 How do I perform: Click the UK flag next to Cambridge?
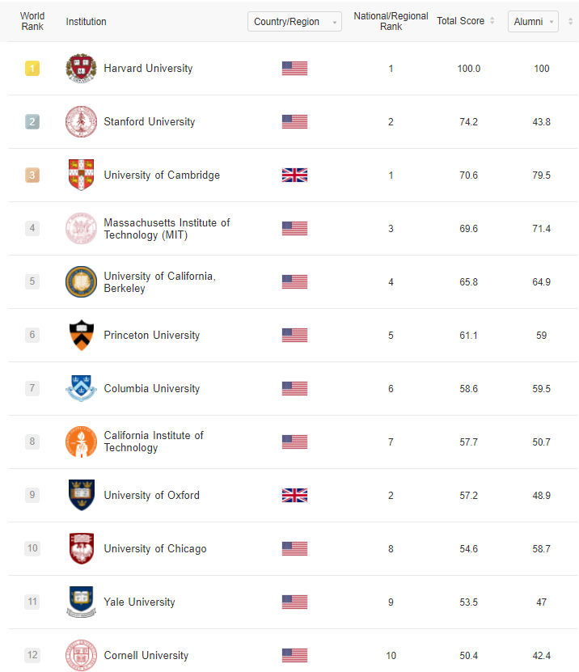294,175
